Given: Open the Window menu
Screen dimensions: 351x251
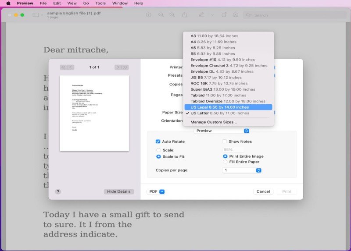Looking at the screenshot, I should [120, 3].
